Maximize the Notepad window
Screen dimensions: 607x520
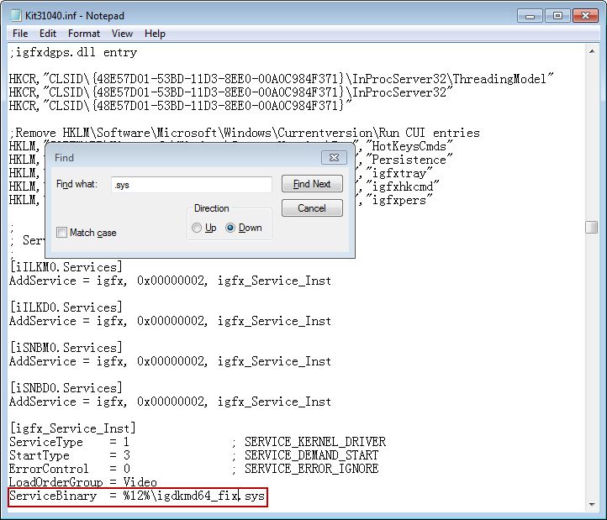pos(555,15)
